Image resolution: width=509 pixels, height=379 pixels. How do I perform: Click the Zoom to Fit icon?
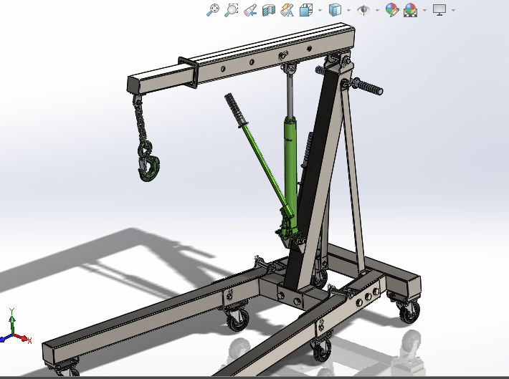[213, 10]
